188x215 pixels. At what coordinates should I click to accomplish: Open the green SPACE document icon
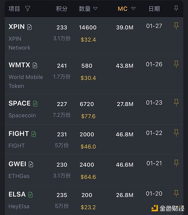(x=35, y=104)
